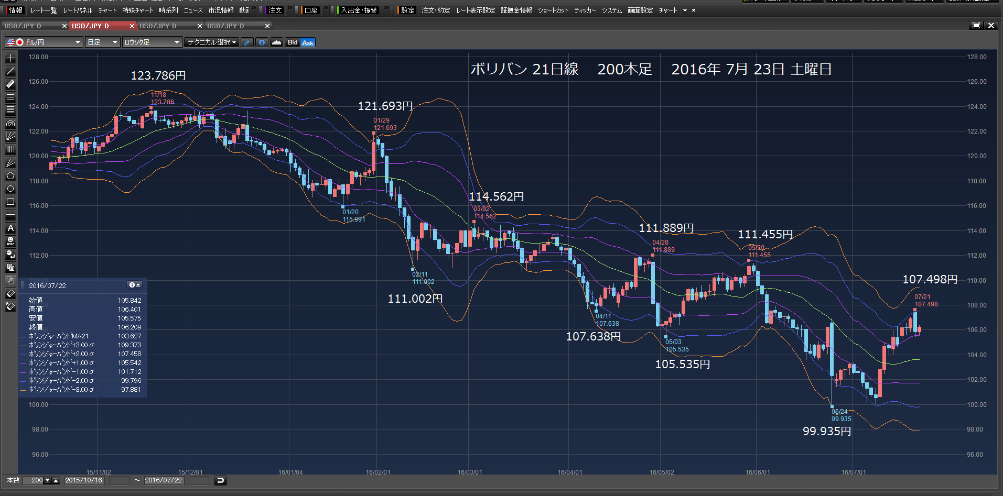
Task: Select the crosshair cursor tool
Action: pos(10,58)
